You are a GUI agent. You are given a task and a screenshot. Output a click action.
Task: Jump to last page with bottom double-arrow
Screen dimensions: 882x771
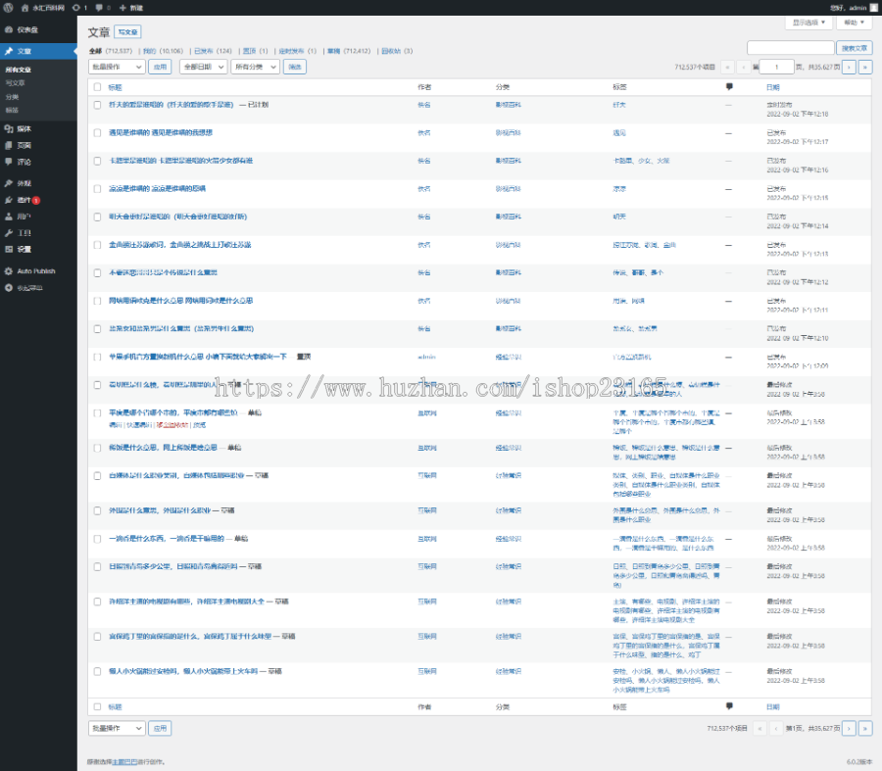[x=865, y=728]
